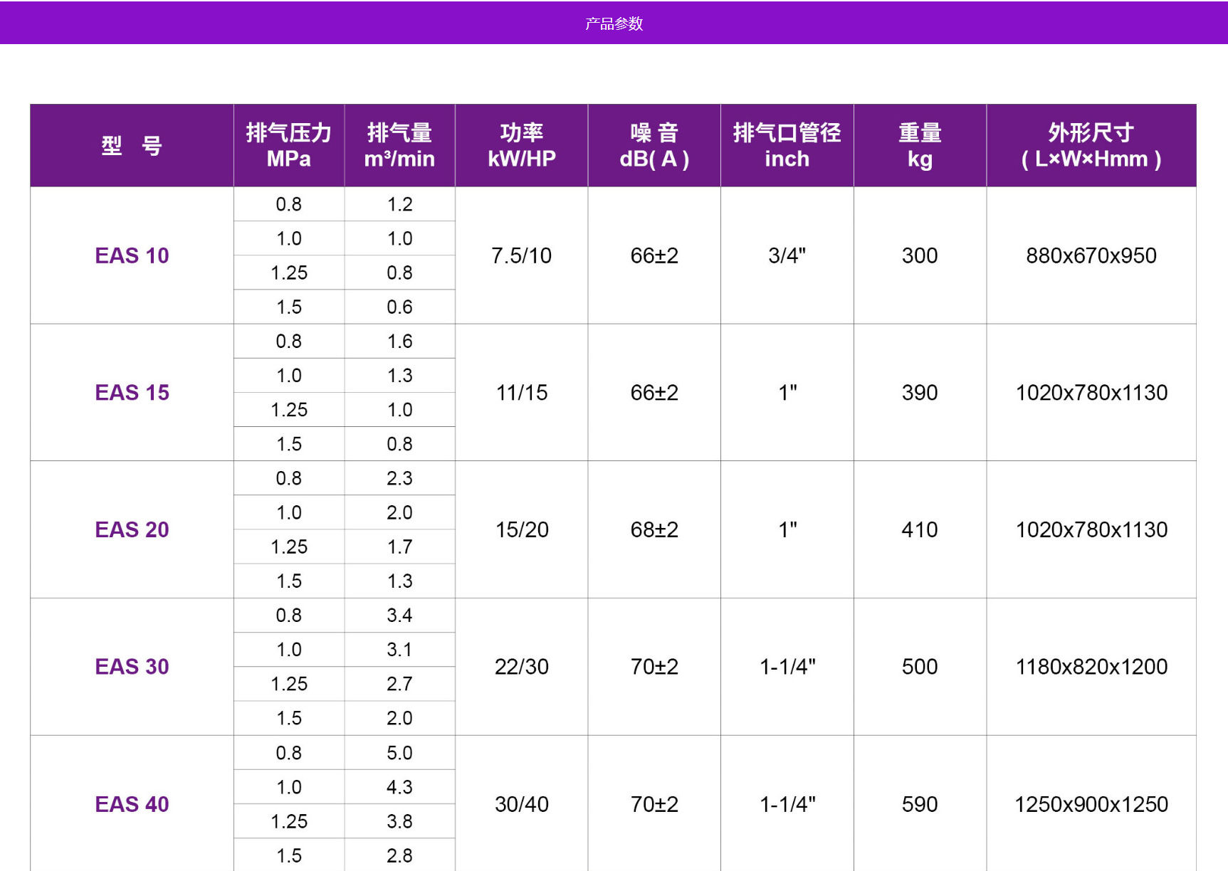The image size is (1228, 871).
Task: Click EAS 15's 1.6 air flow value
Action: pyautogui.click(x=399, y=341)
